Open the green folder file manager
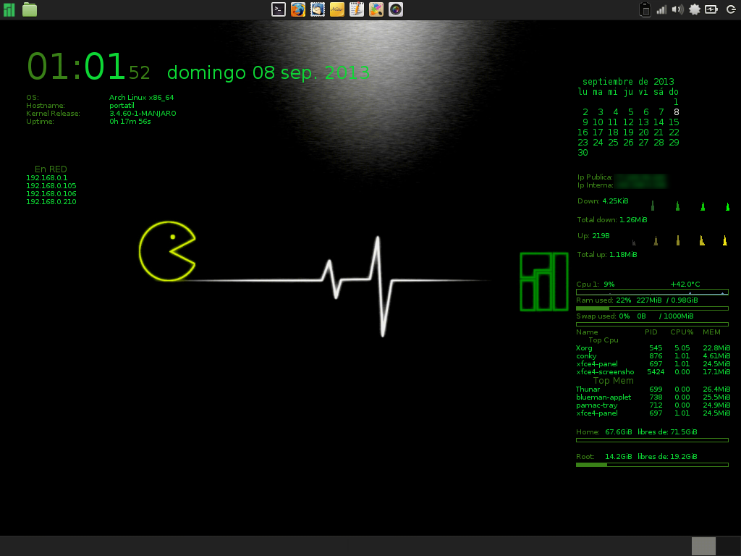 click(x=29, y=9)
